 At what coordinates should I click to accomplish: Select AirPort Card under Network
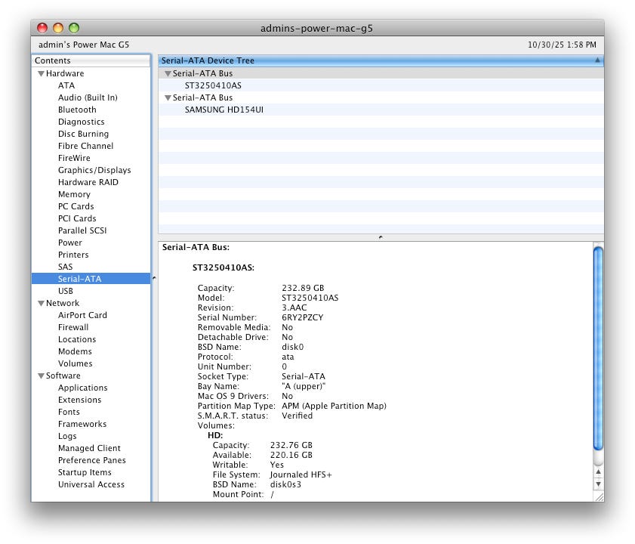coord(82,315)
